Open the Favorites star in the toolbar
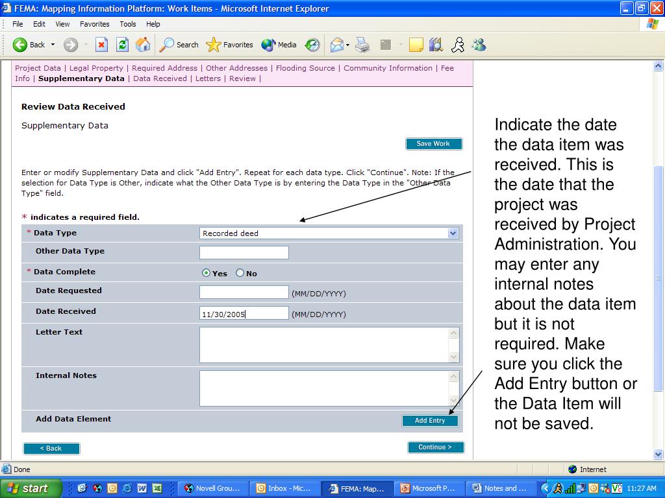Viewport: 665px width, 498px height. tap(213, 45)
